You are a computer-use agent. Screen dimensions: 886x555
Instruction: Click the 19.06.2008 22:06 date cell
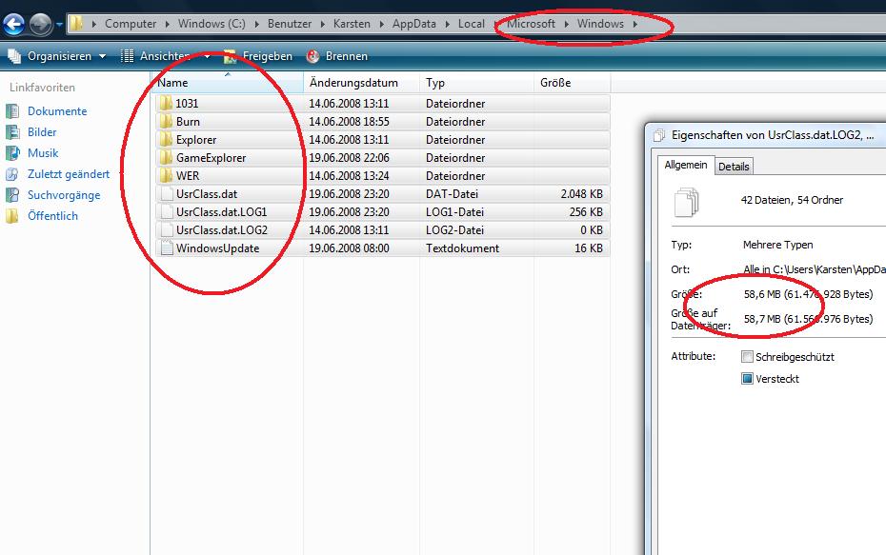tap(349, 157)
